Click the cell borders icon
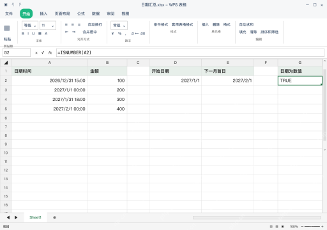This screenshot has width=327, height=230. (x=40, y=33)
